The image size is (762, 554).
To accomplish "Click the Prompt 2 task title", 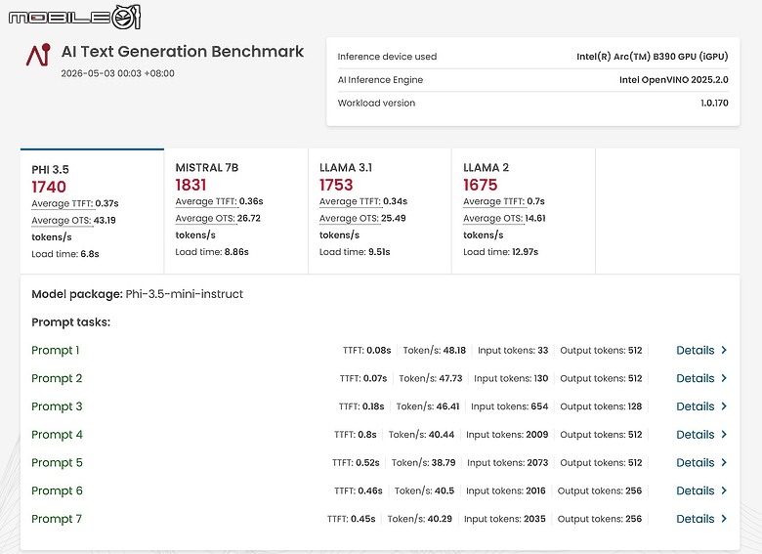I will point(57,378).
